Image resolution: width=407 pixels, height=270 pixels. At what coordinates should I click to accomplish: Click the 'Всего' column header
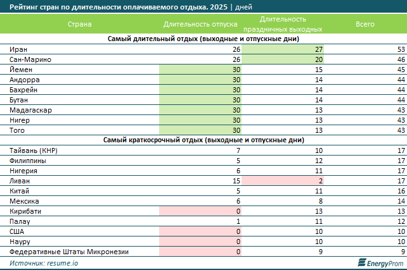(x=366, y=24)
